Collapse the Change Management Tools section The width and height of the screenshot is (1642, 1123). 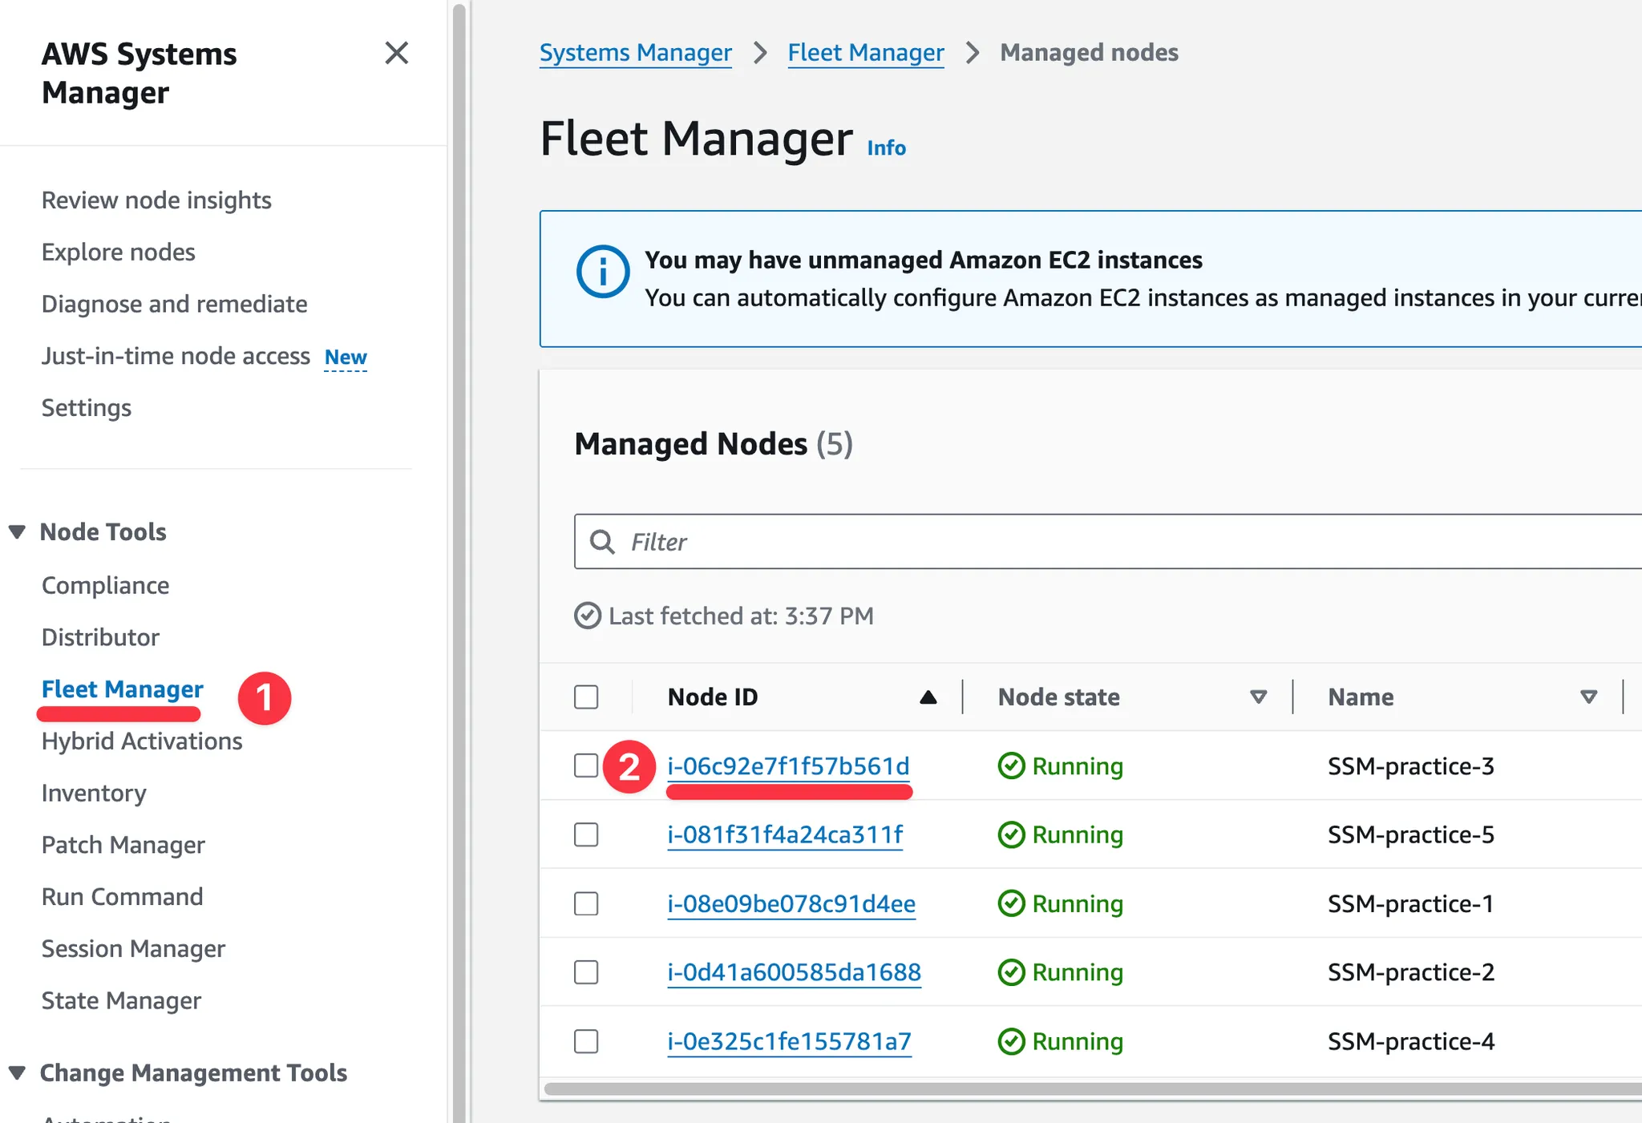[17, 1073]
